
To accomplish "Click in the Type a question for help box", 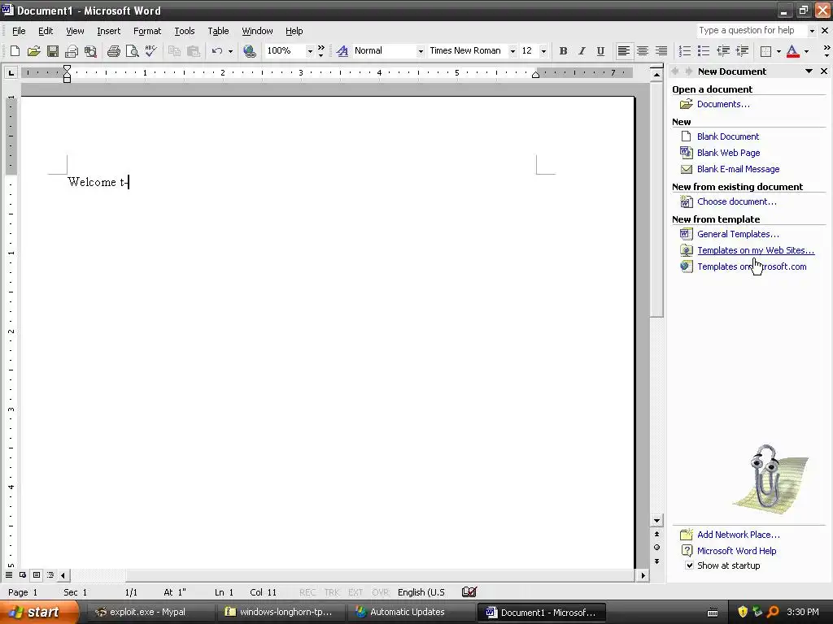I will 752,30.
